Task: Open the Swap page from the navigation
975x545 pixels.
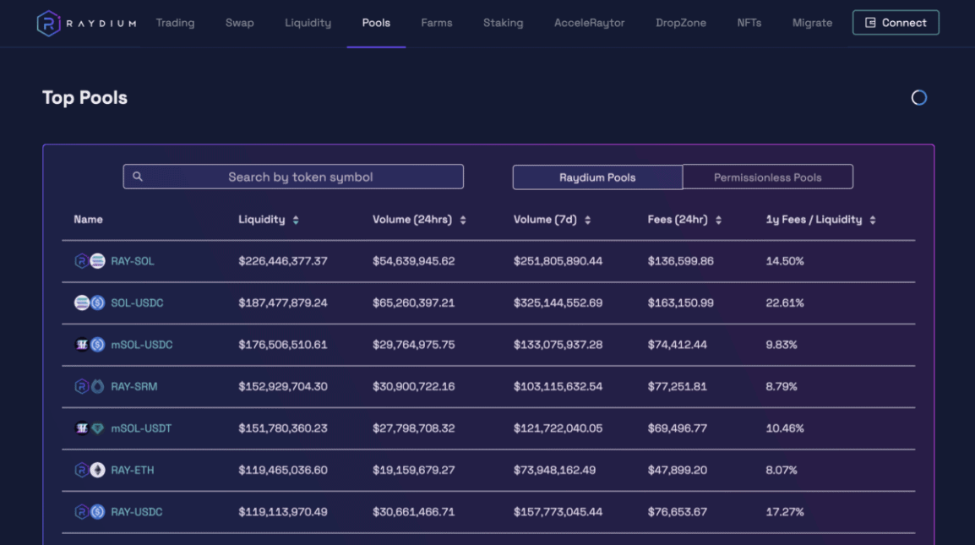Action: click(239, 23)
